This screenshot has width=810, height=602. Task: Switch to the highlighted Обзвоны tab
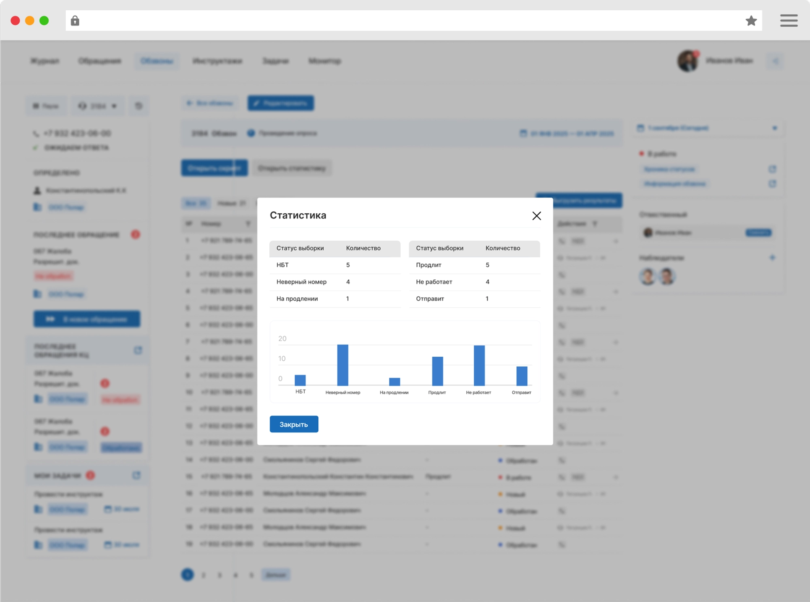point(157,61)
